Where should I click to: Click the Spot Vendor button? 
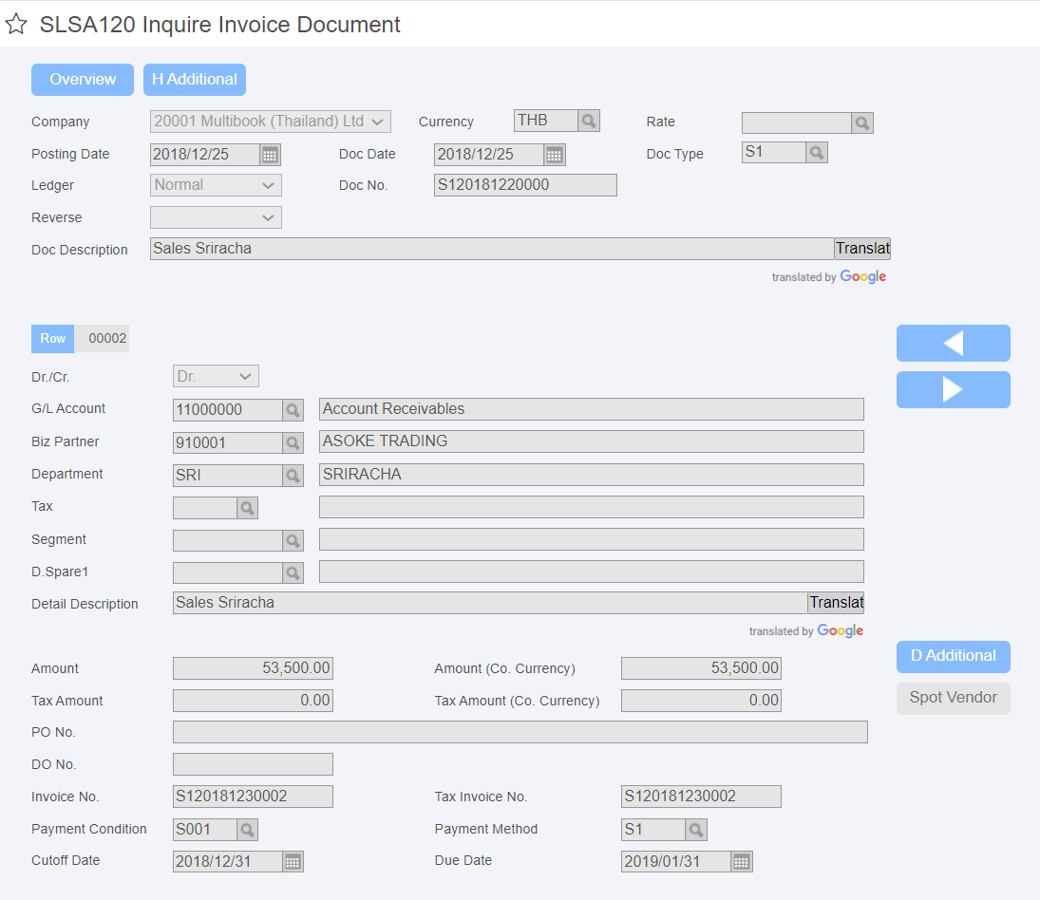pos(954,698)
